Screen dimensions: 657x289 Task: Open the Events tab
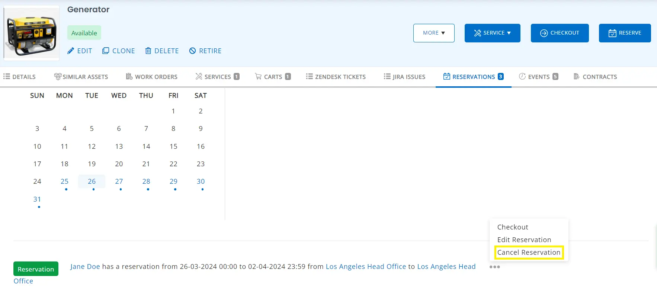[538, 77]
